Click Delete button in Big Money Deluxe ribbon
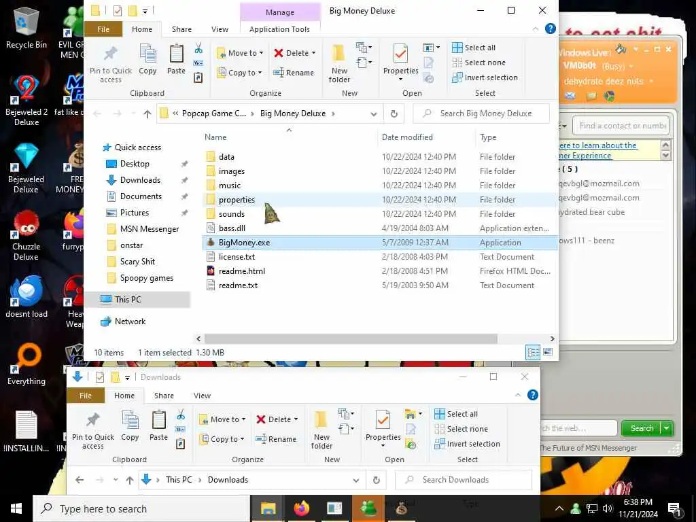Image resolution: width=696 pixels, height=522 pixels. pyautogui.click(x=291, y=53)
